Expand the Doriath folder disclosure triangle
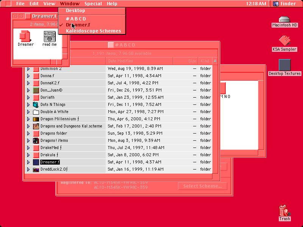 (x=28, y=97)
